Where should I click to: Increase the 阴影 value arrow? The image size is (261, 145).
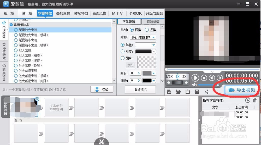[x=139, y=73]
